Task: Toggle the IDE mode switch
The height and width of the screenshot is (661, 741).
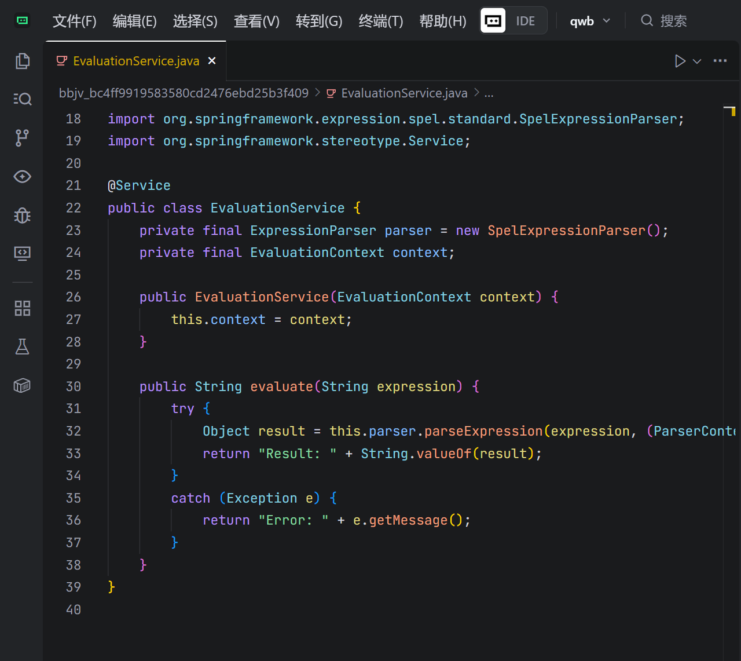Action: pos(513,21)
